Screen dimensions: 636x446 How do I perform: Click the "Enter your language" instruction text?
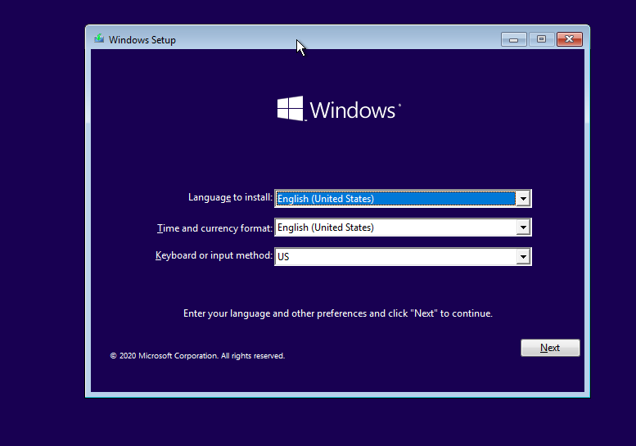[x=337, y=313]
